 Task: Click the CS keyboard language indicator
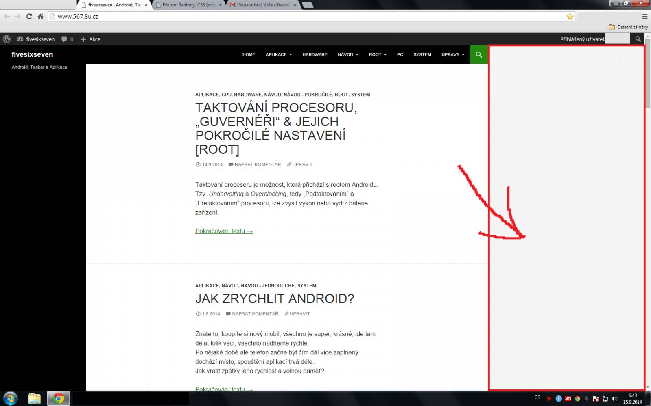[537, 397]
